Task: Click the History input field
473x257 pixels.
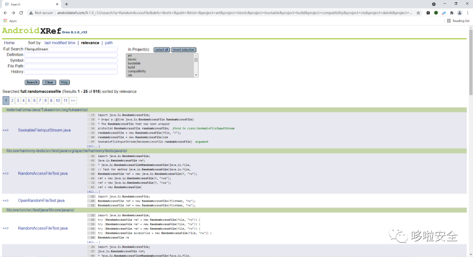Action: pyautogui.click(x=71, y=72)
